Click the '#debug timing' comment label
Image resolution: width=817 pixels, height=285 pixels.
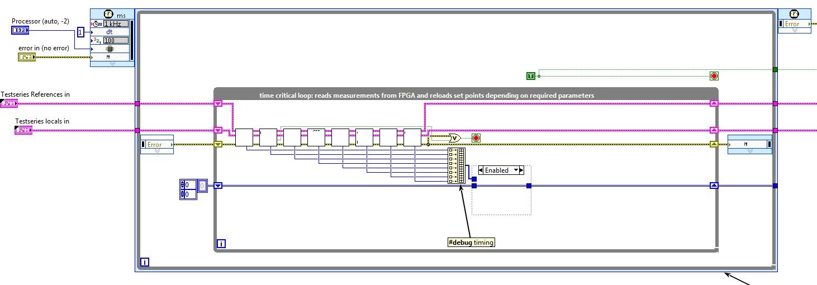click(x=471, y=242)
